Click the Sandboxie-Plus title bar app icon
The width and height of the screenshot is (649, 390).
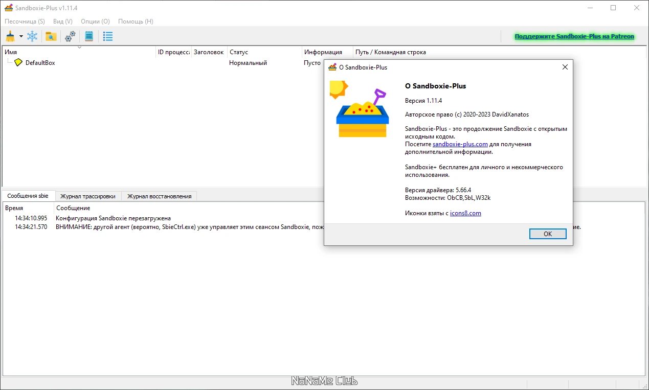[9, 8]
